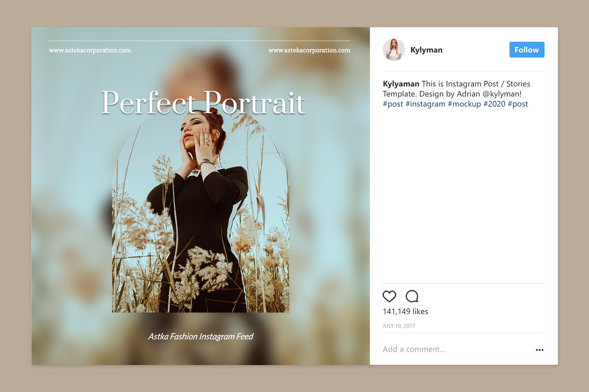Screen dimensions: 589x392
Task: Open the Kylyman username in header
Action: tap(426, 50)
